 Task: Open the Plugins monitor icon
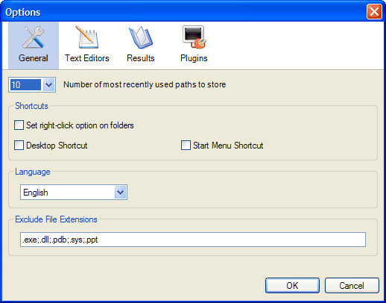(194, 37)
